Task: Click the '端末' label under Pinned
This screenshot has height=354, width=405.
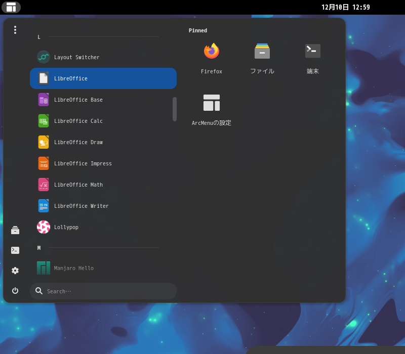Action: 313,71
